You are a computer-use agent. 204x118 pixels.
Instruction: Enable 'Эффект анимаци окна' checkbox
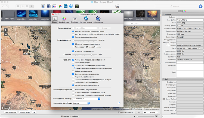[73, 71]
